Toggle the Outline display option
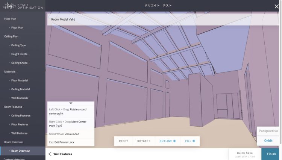282x160 pixels. (168, 141)
